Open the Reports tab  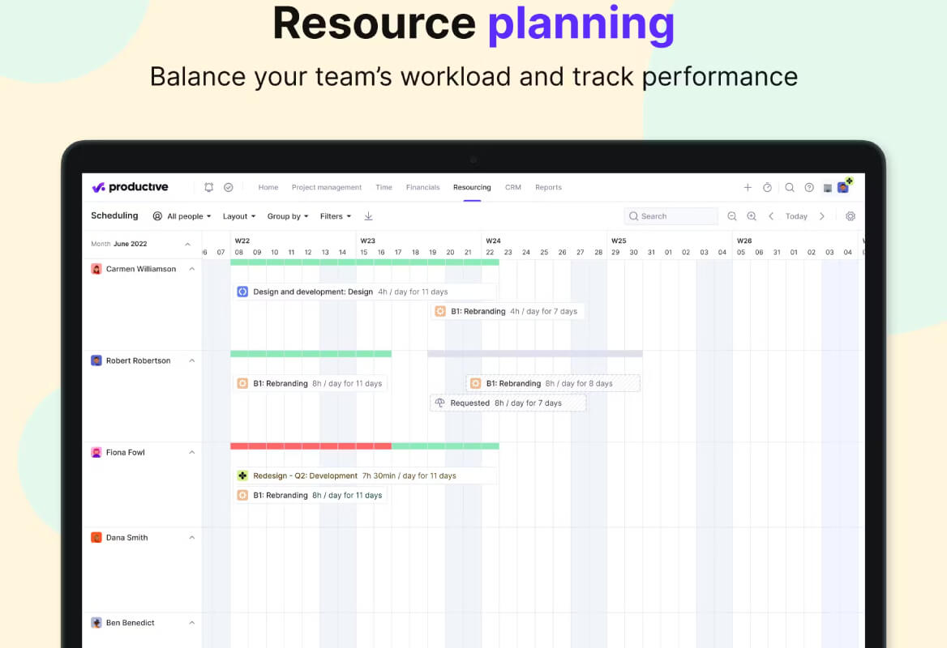pos(548,188)
